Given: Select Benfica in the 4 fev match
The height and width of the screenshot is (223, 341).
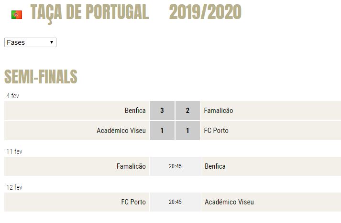Looking at the screenshot, I should point(135,111).
